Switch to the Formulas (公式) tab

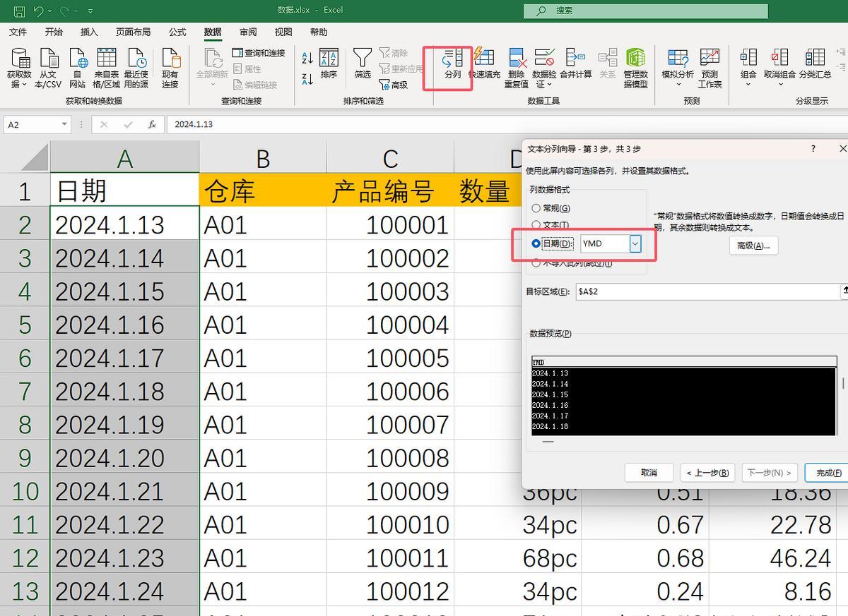[x=177, y=32]
